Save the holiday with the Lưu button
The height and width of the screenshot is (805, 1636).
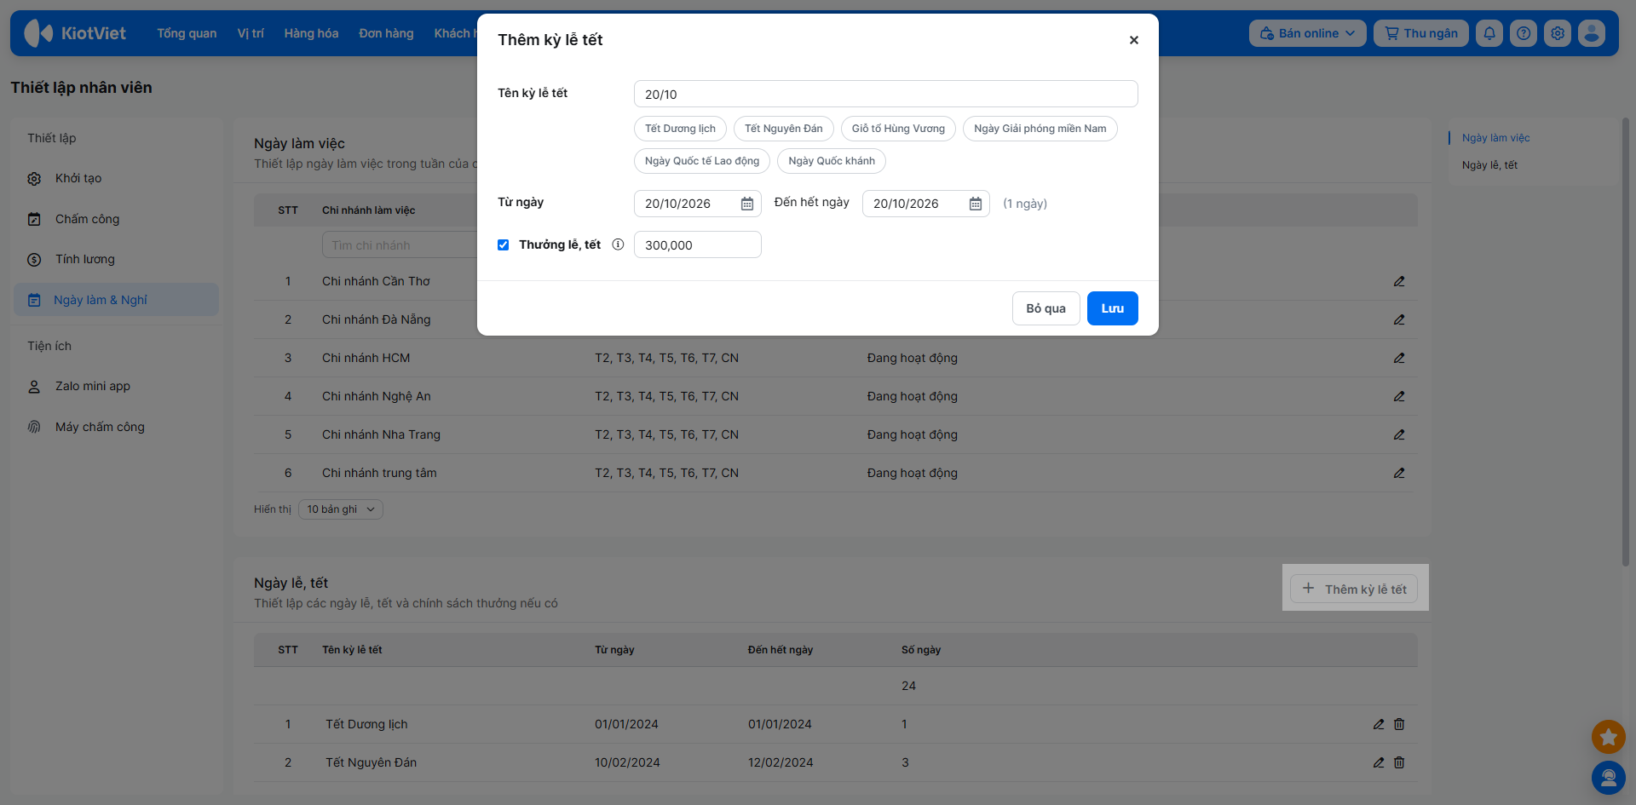(1112, 308)
